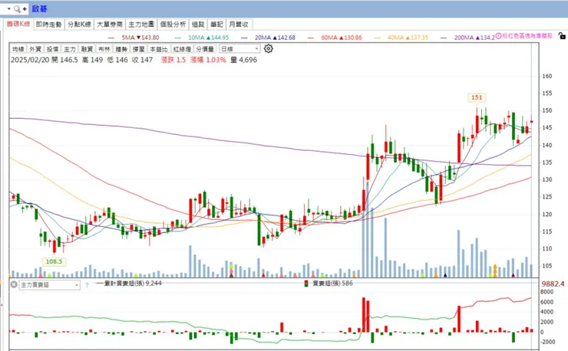
Task: Toggle the 本益比 overlay button
Action: coord(159,49)
